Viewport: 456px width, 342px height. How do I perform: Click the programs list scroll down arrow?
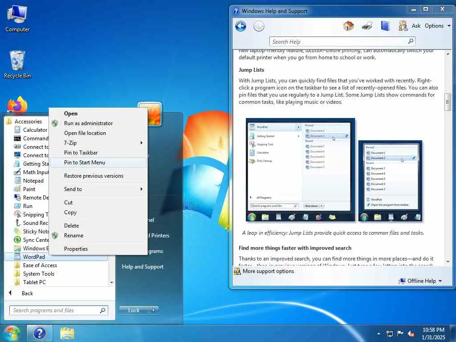[112, 282]
